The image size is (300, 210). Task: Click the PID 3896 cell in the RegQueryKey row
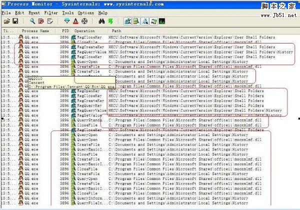click(x=64, y=105)
